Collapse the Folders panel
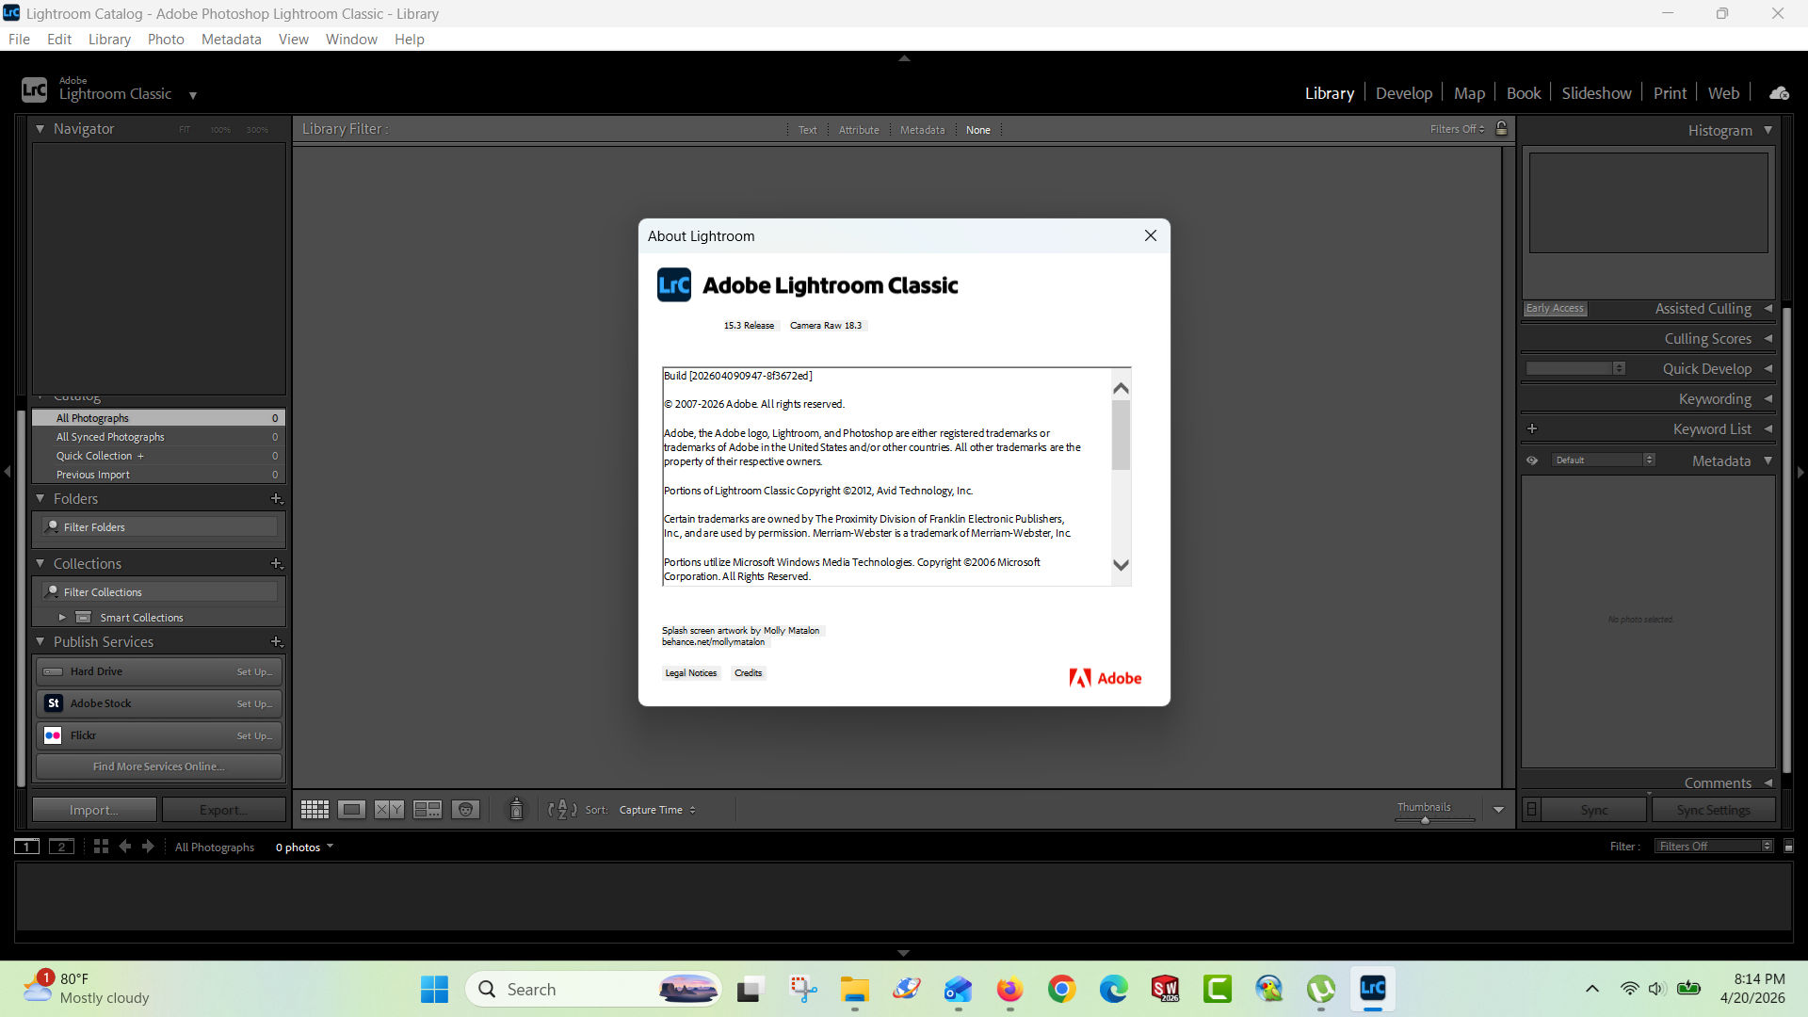The height and width of the screenshot is (1017, 1808). pos(40,499)
